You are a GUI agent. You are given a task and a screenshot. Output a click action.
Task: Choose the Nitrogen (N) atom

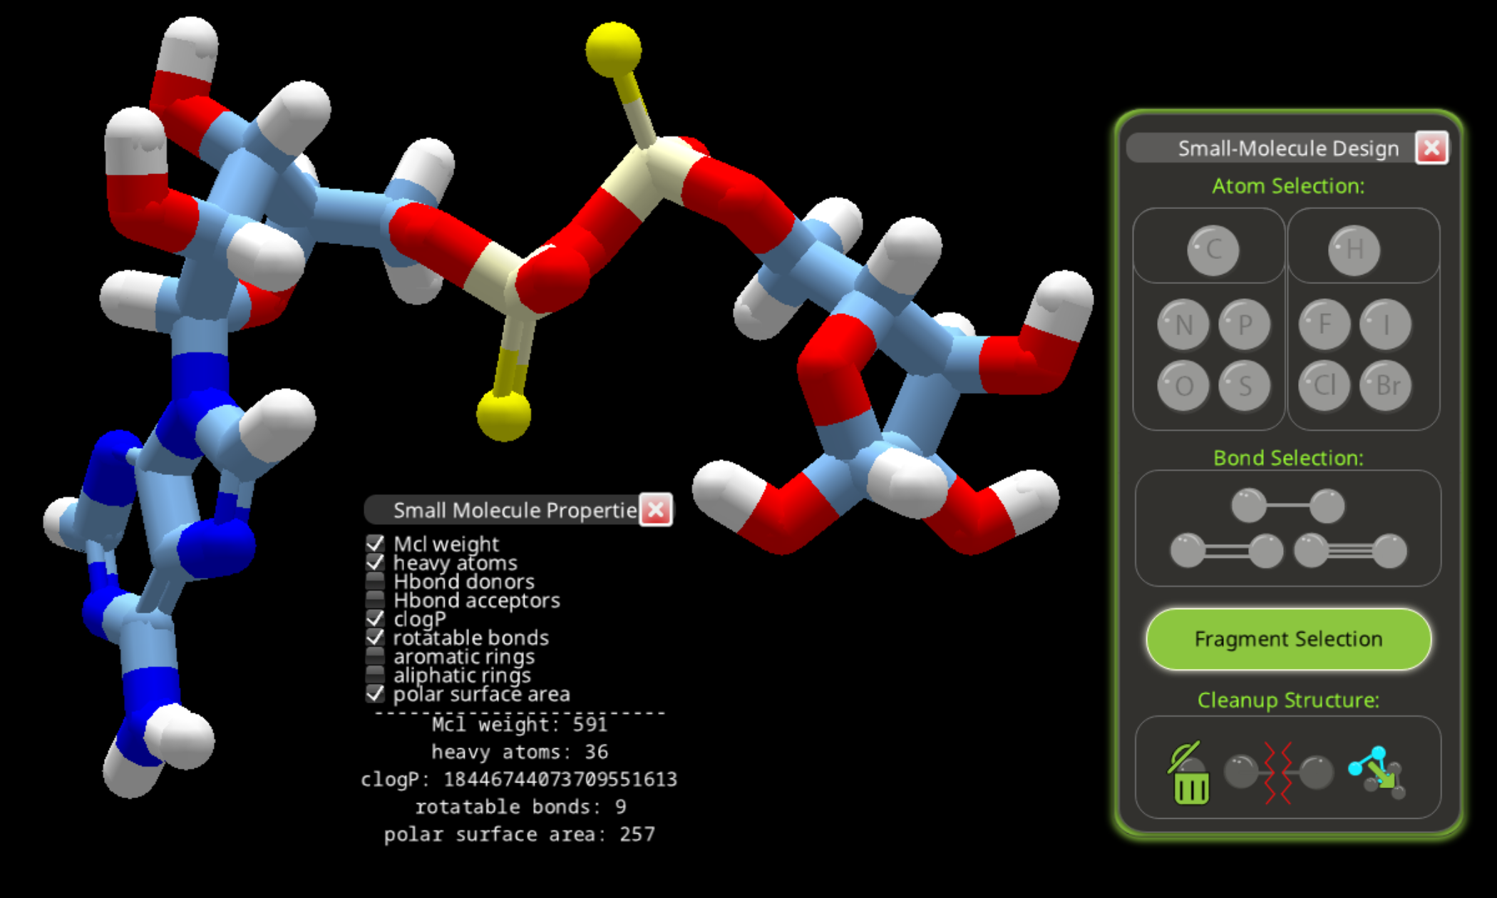[x=1183, y=325]
